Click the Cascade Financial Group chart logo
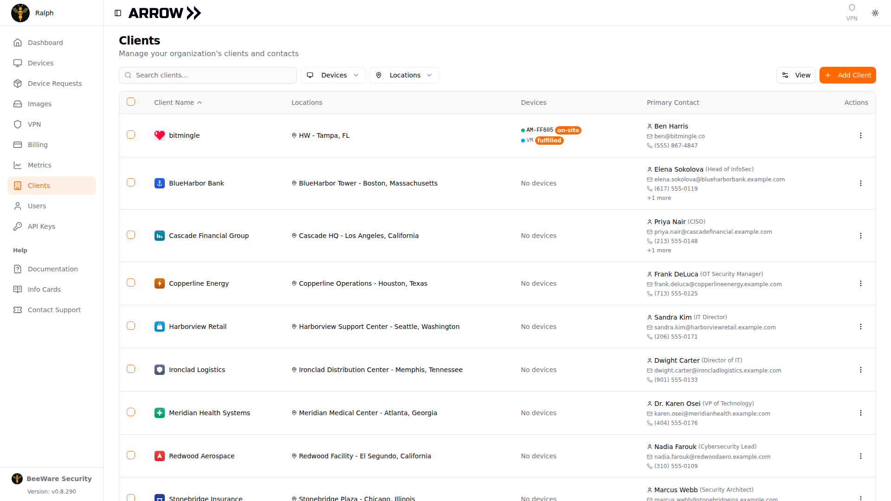 point(160,236)
